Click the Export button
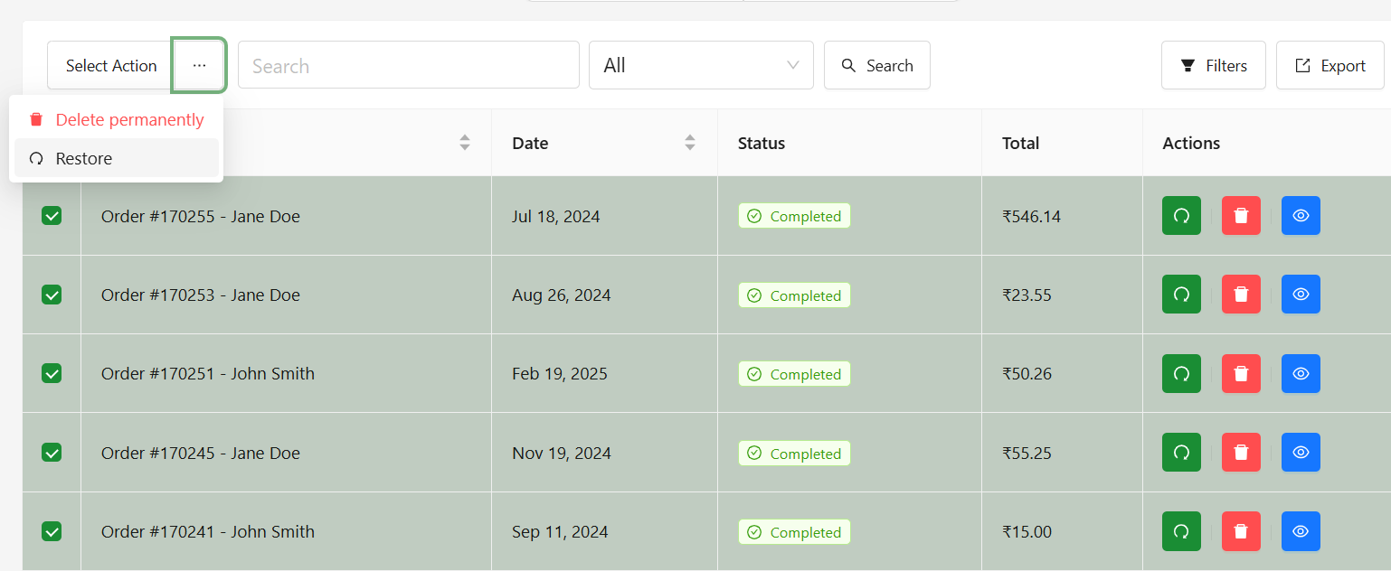The width and height of the screenshot is (1391, 571). [1330, 65]
